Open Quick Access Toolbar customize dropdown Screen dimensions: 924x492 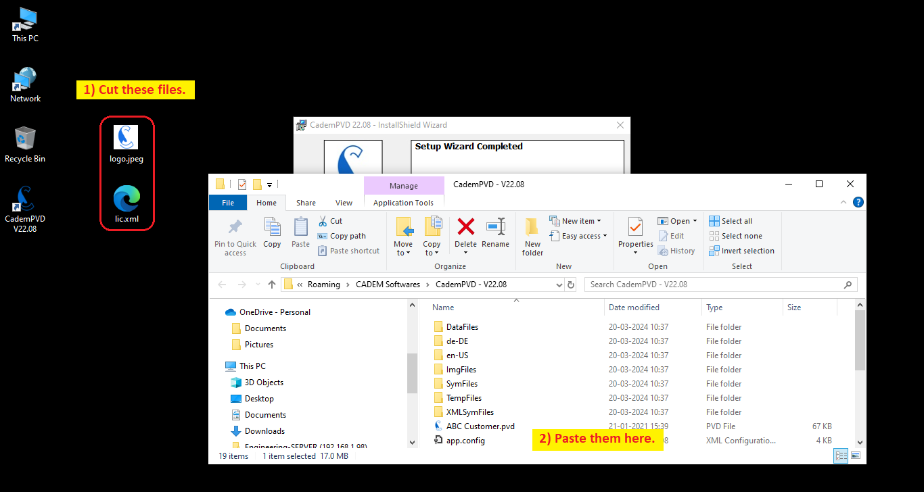[x=269, y=184]
